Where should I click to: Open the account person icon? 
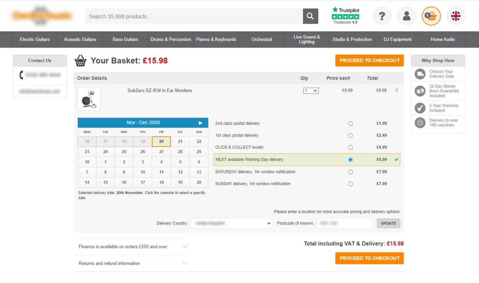point(406,16)
